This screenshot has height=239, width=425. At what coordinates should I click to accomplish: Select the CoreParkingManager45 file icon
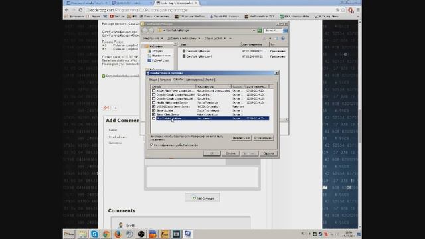[x=184, y=56]
